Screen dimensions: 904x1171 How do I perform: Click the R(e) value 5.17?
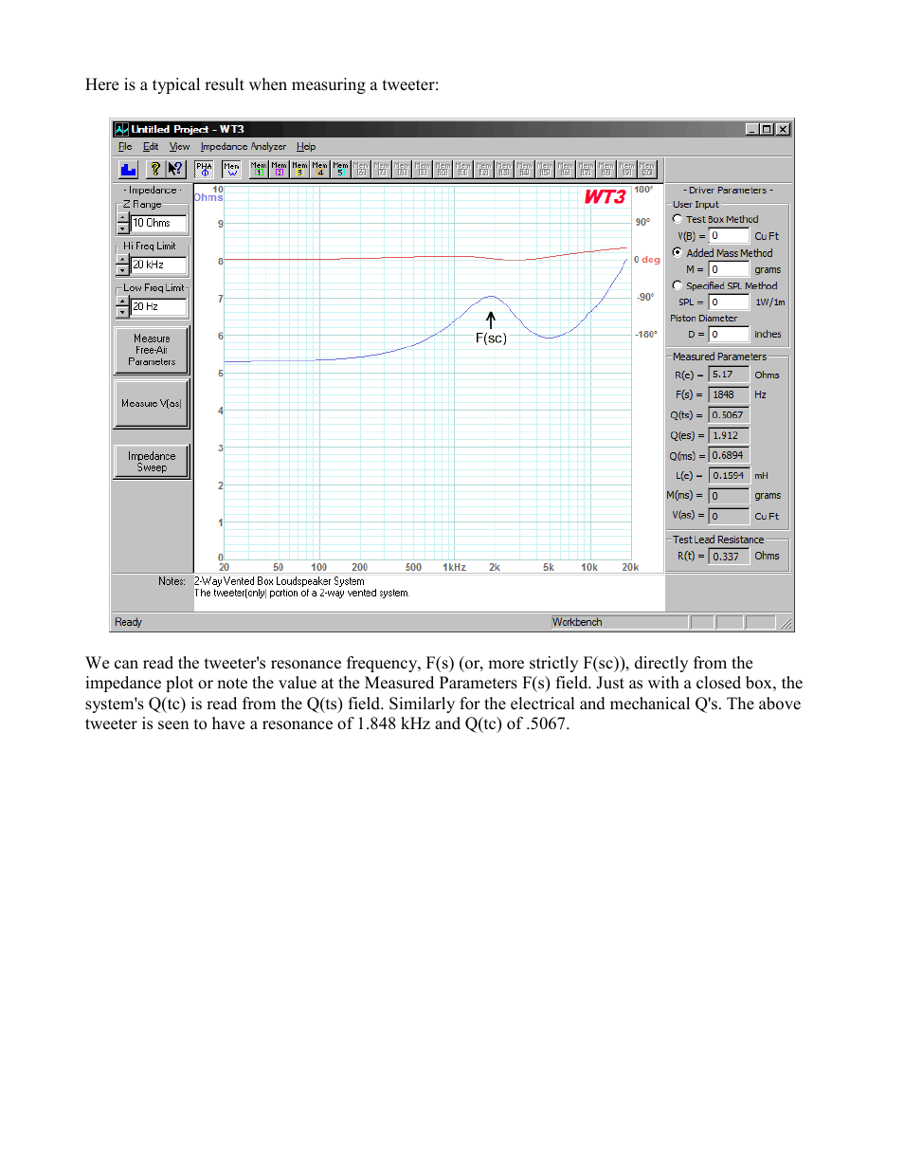pyautogui.click(x=729, y=375)
